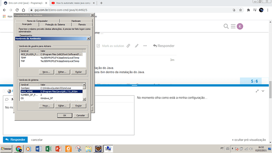Switch to the YouTube browser tab
272x153 pixels.
(73, 3)
